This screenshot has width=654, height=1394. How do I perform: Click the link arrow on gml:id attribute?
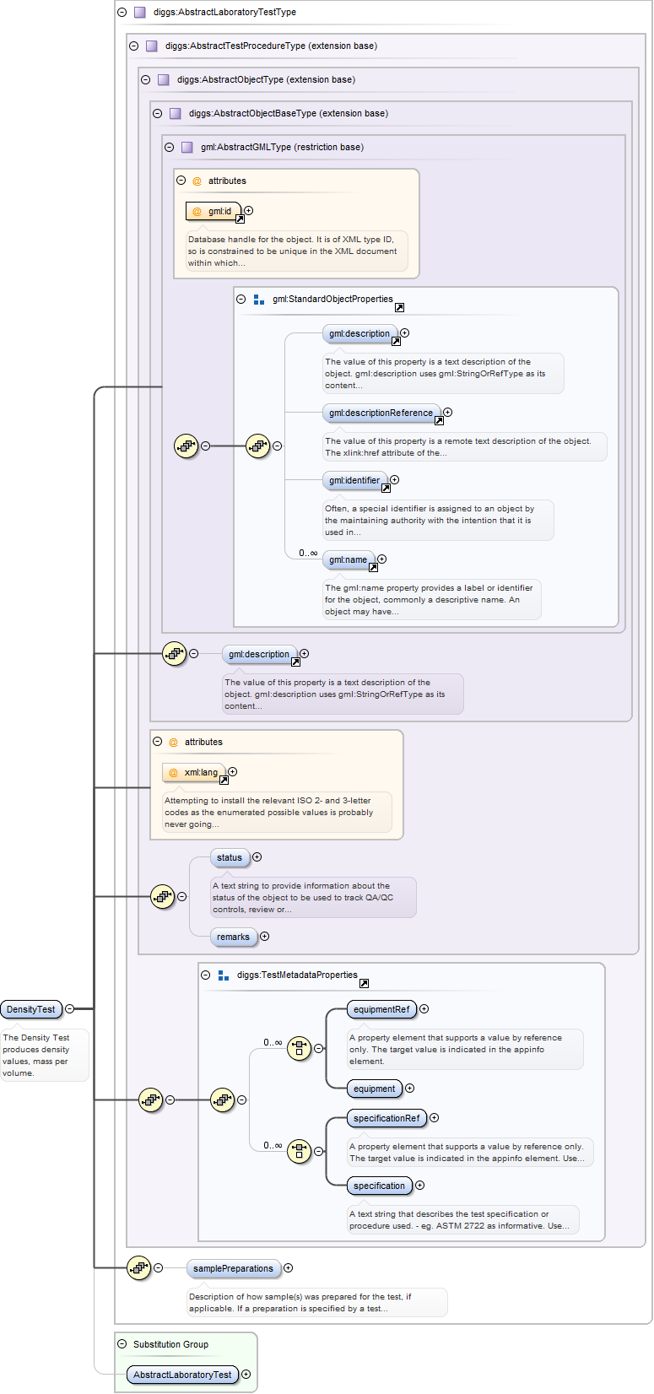tap(240, 219)
